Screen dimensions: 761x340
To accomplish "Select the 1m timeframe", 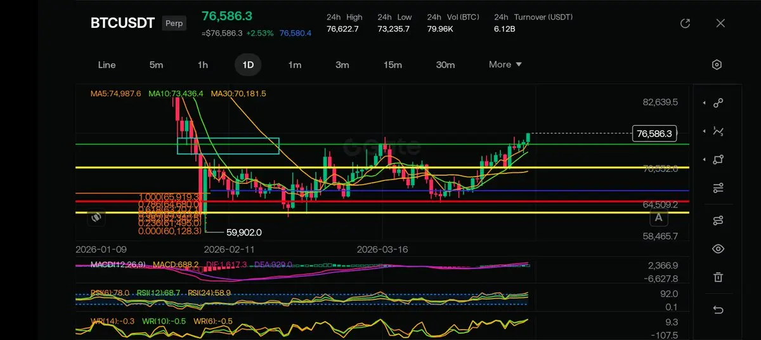I will (x=294, y=65).
